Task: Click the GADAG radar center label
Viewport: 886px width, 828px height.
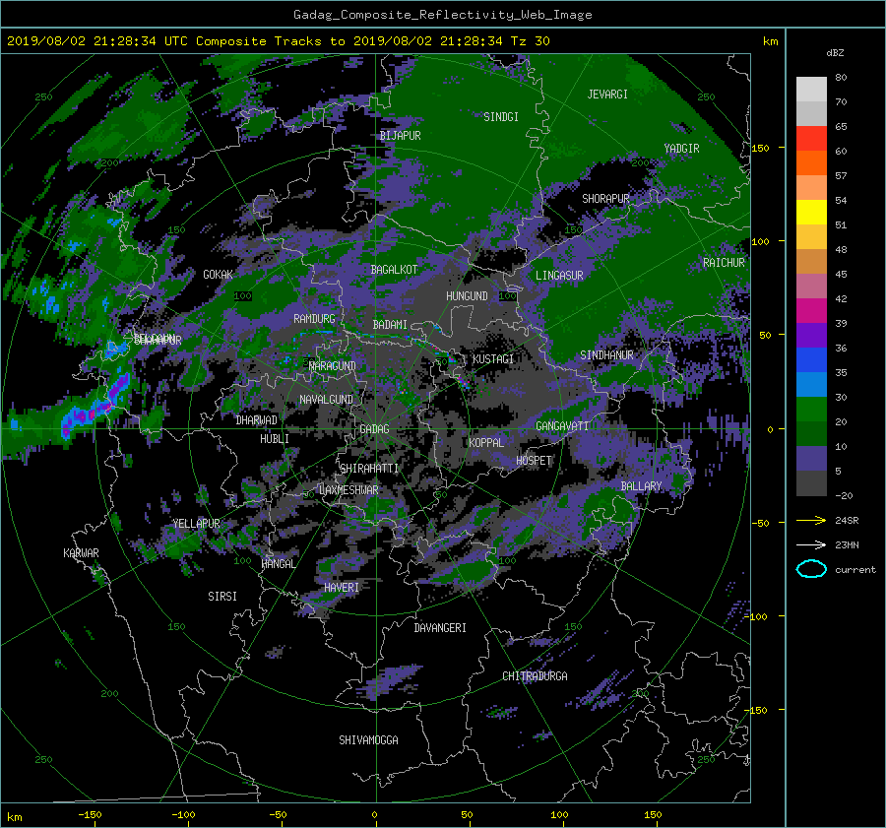Action: click(374, 429)
